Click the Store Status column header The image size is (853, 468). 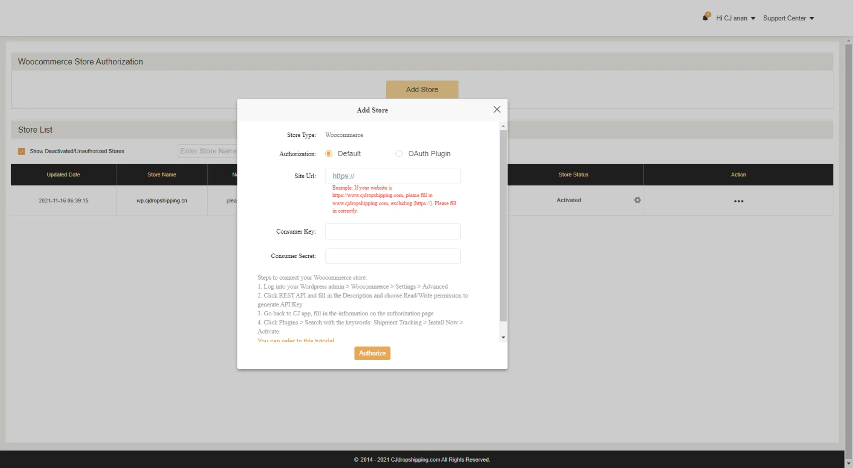573,175
